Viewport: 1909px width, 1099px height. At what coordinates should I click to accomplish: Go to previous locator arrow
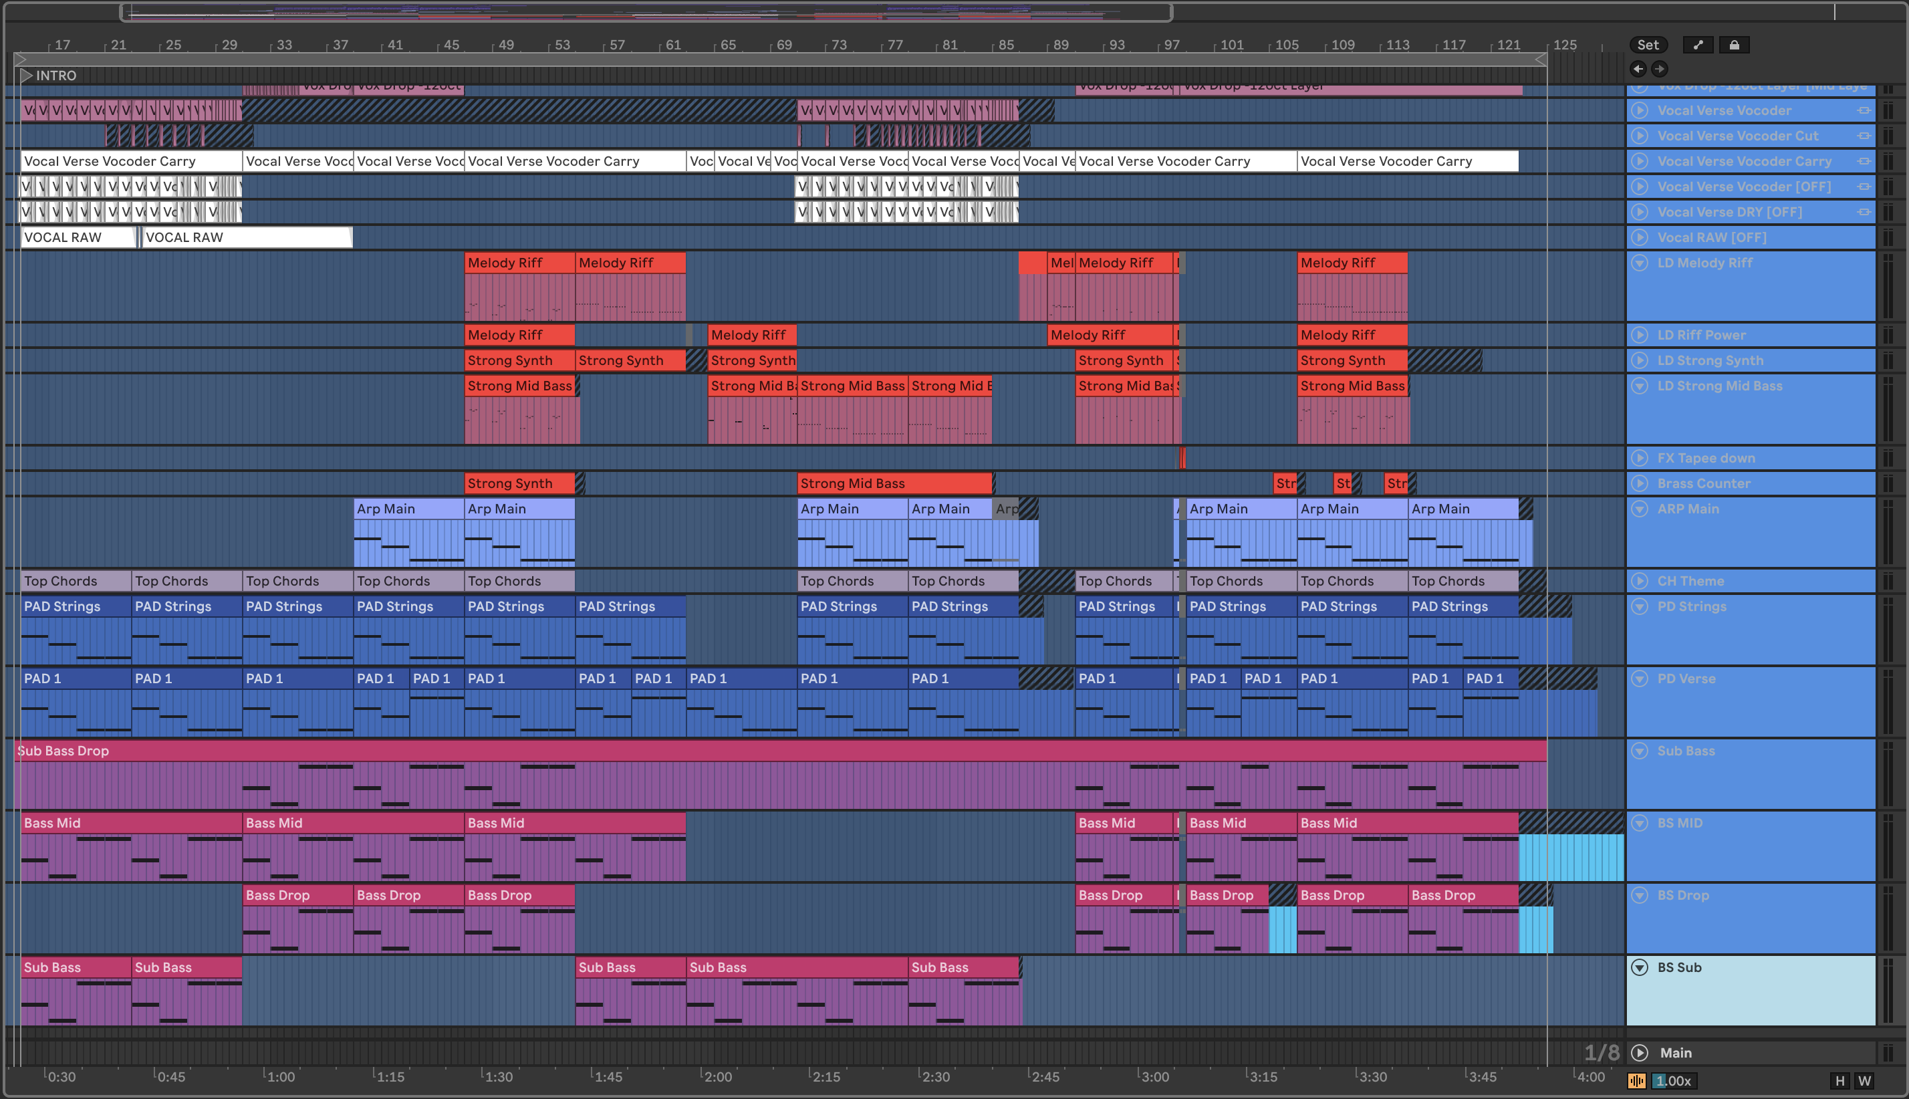pos(1638,69)
